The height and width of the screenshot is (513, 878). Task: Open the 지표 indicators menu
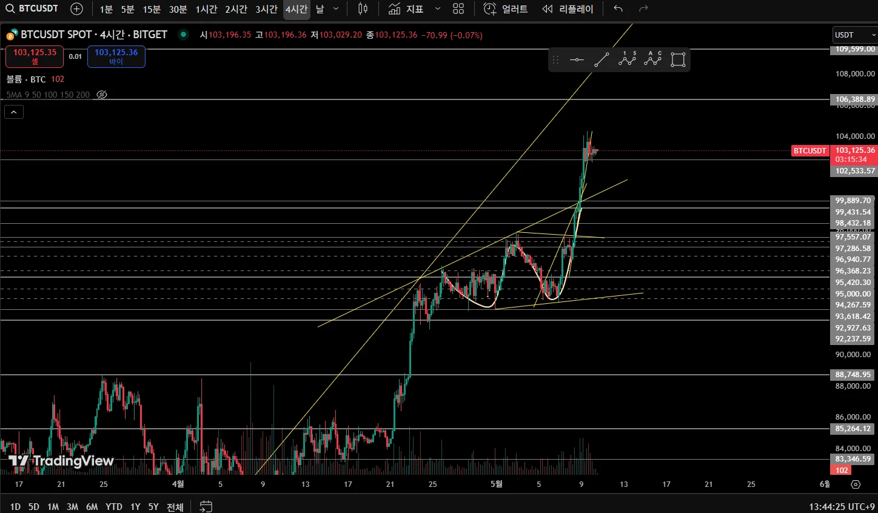coord(406,9)
